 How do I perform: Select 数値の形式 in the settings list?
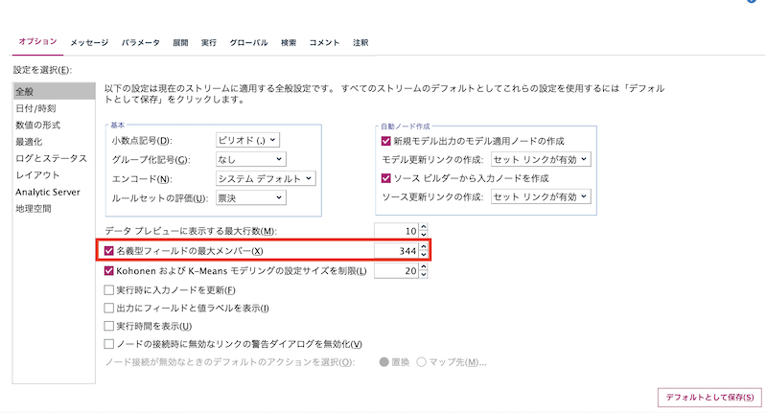[x=54, y=126]
